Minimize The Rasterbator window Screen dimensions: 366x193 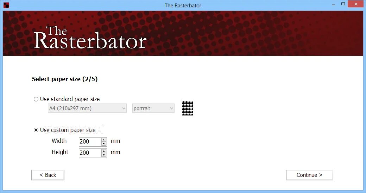click(x=334, y=5)
